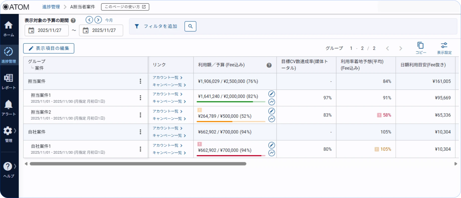Viewport: 461px width, 198px height.
Task: Click the 表示項目の編集 button
Action: [49, 48]
